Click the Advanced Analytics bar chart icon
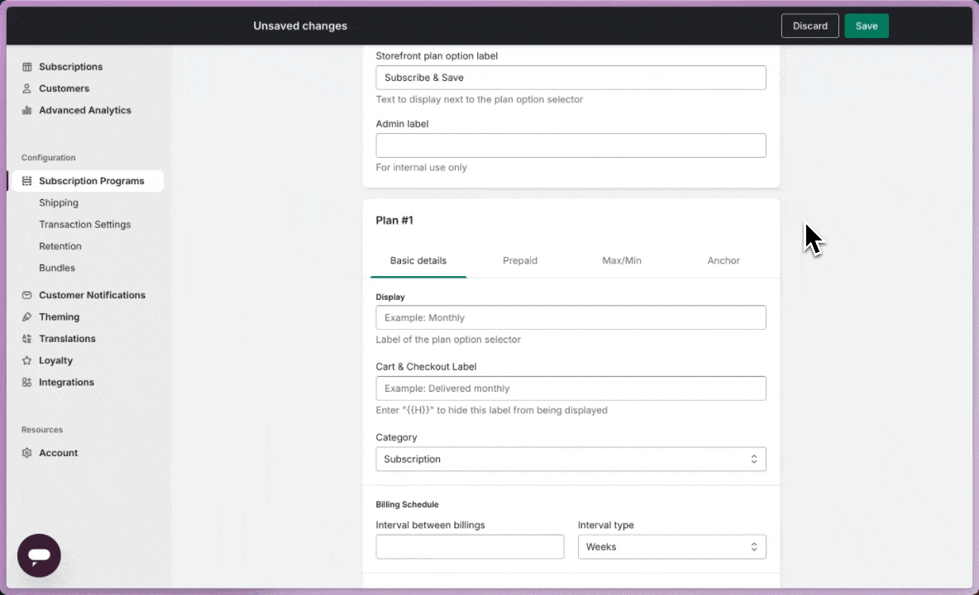The height and width of the screenshot is (595, 979). coord(26,111)
